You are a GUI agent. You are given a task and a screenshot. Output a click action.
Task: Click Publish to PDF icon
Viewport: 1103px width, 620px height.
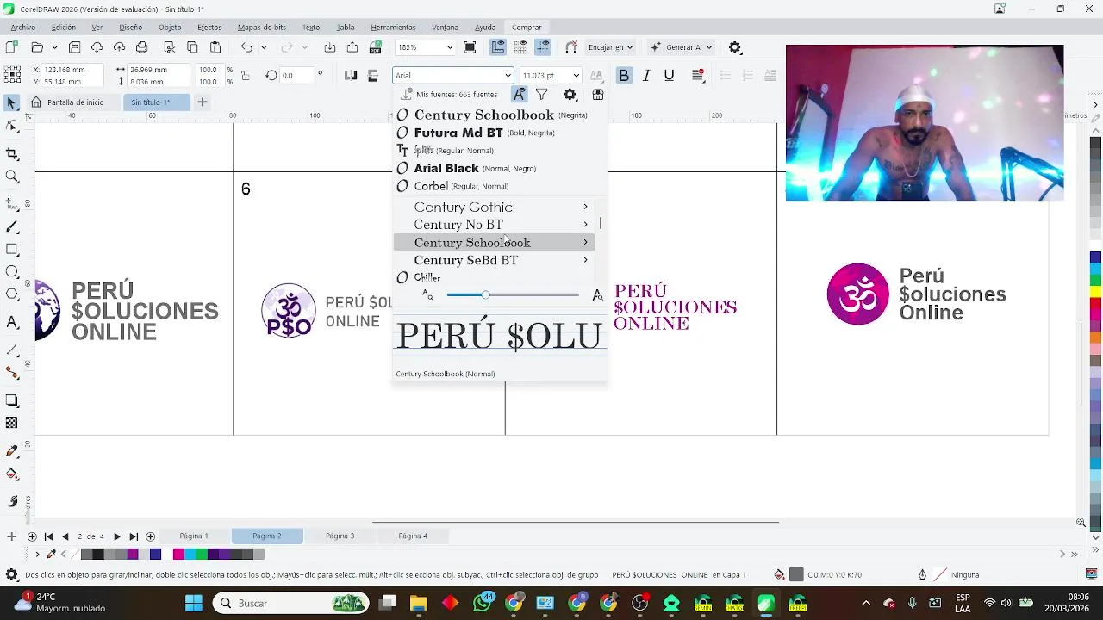376,47
